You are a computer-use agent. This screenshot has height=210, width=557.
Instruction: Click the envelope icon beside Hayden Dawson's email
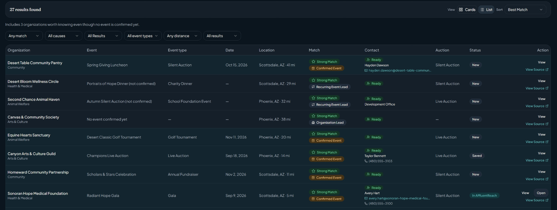366,70
